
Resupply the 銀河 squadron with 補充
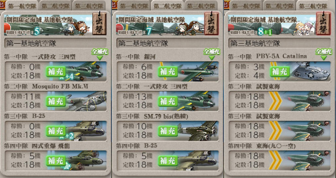(168, 72)
